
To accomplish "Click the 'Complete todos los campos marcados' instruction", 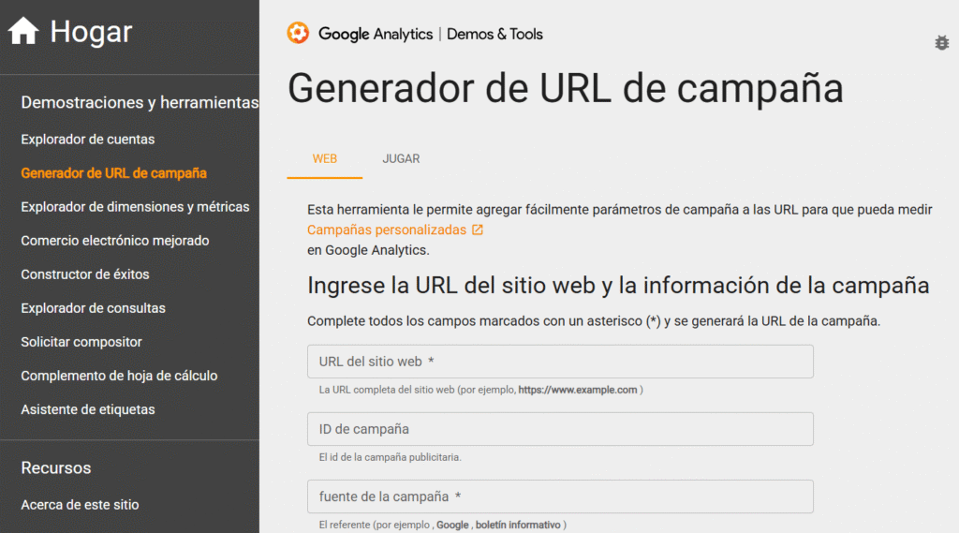I will pos(594,320).
